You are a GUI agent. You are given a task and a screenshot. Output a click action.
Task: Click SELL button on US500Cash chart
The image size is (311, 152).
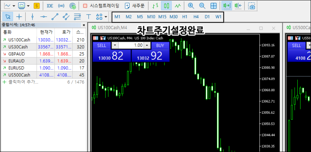(x=297, y=45)
